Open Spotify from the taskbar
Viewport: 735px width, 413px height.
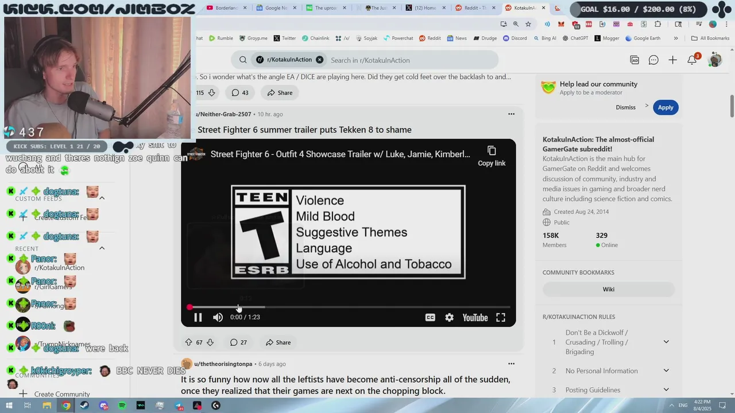122,406
